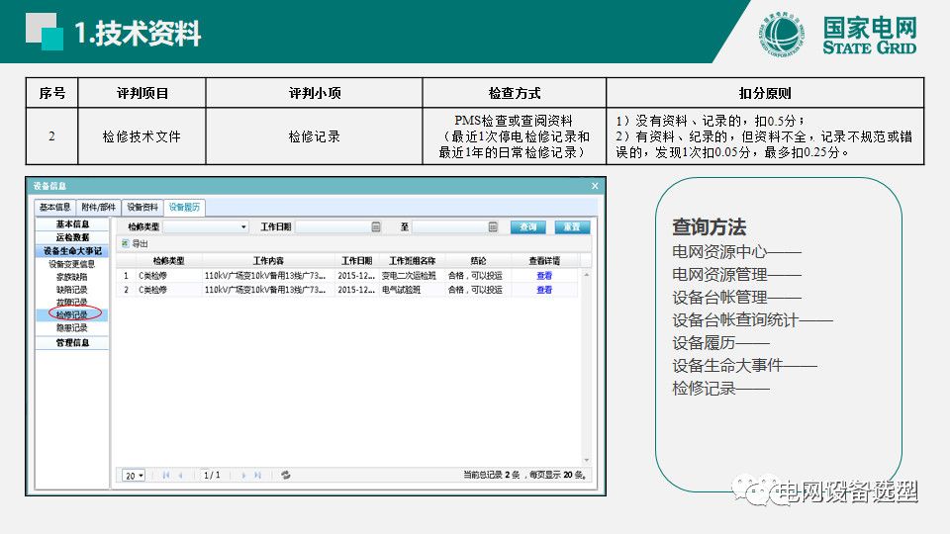Viewport: 950px width, 534px height.
Task: Open the start date calendar picker
Action: tap(376, 226)
